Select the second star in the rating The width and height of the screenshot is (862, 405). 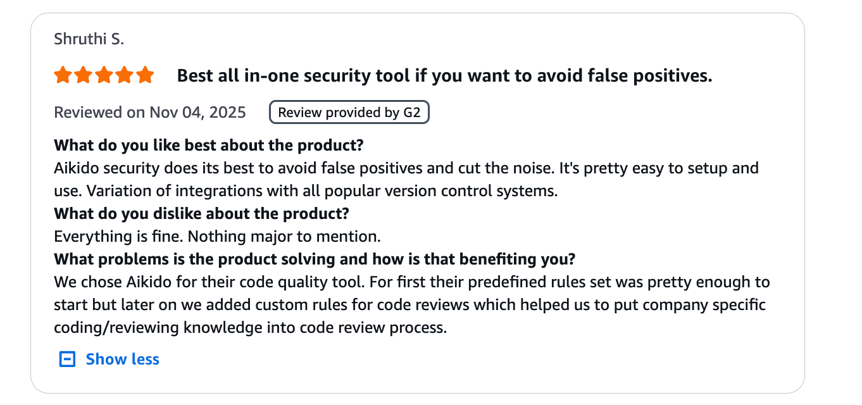click(x=84, y=75)
